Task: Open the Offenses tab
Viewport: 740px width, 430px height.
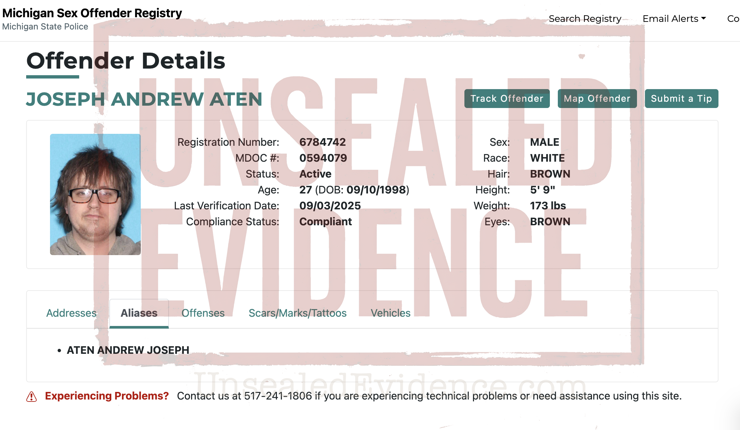Action: click(x=203, y=313)
